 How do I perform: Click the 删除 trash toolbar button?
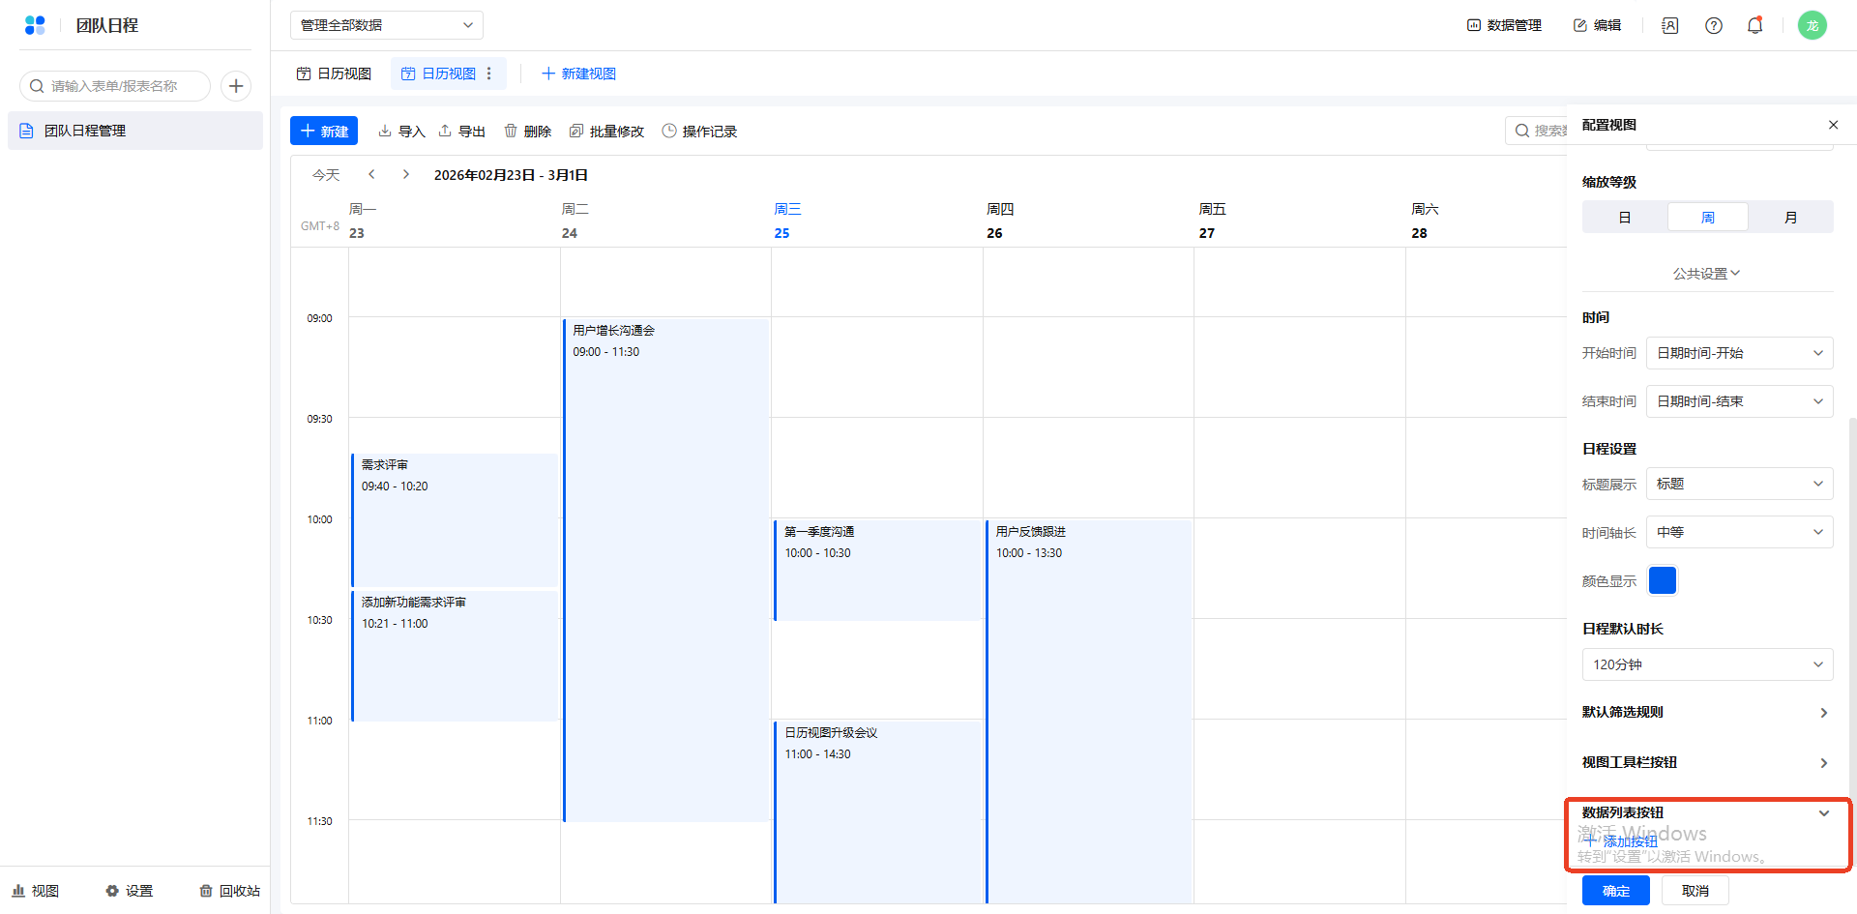coord(527,132)
